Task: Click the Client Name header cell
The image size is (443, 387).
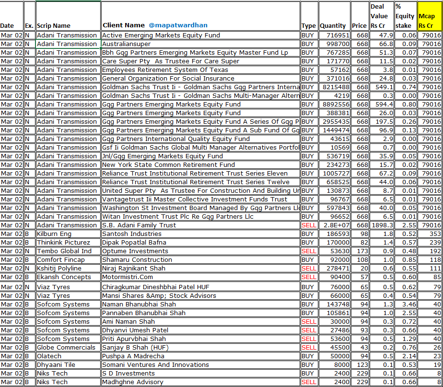Action: pyautogui.click(x=200, y=16)
